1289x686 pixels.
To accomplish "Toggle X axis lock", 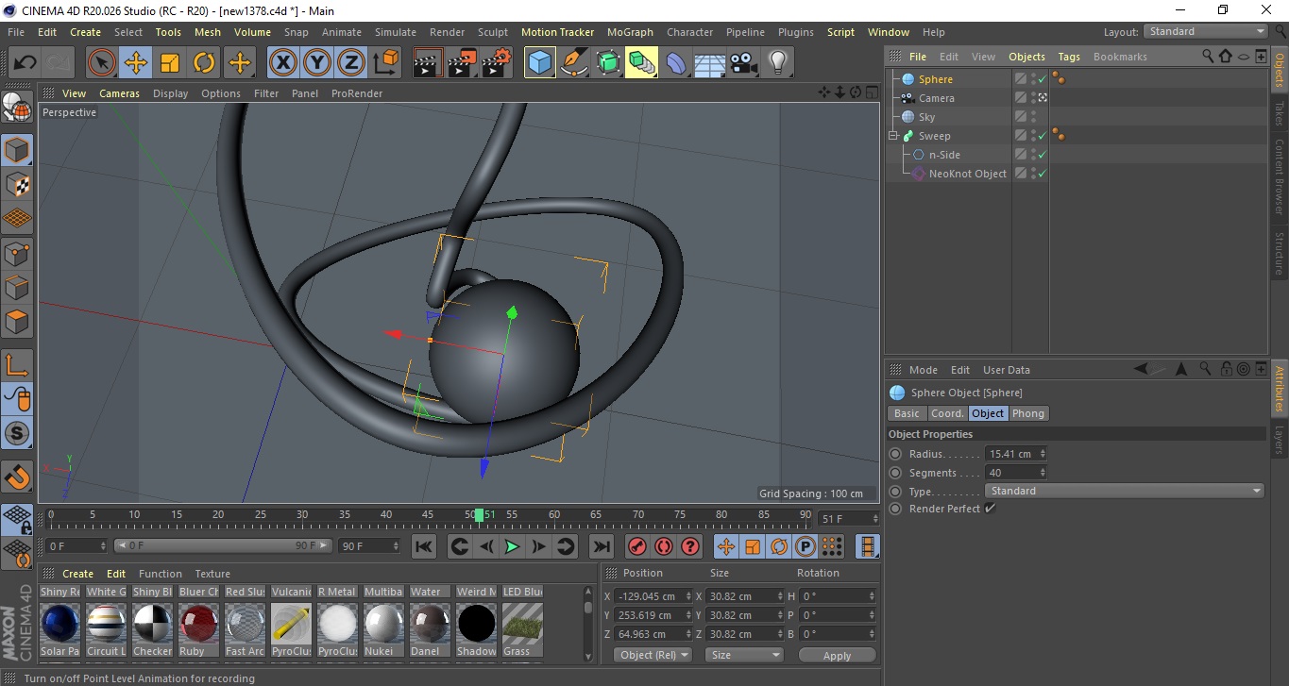I will [x=282, y=63].
